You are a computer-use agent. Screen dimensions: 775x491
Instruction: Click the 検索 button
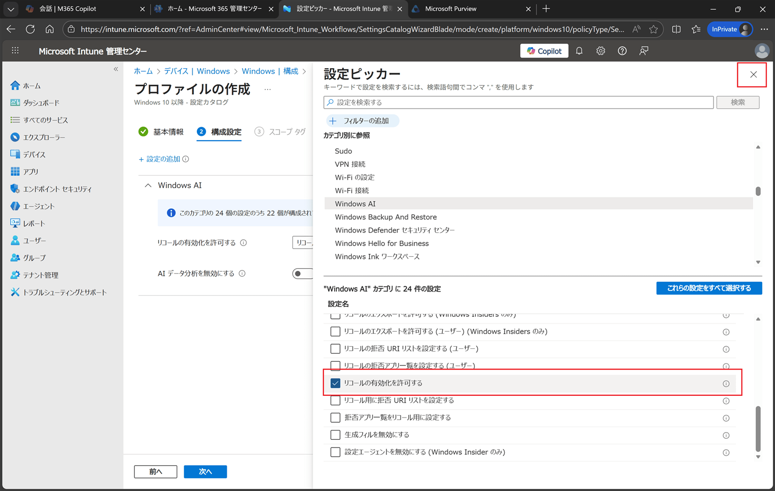coord(738,102)
